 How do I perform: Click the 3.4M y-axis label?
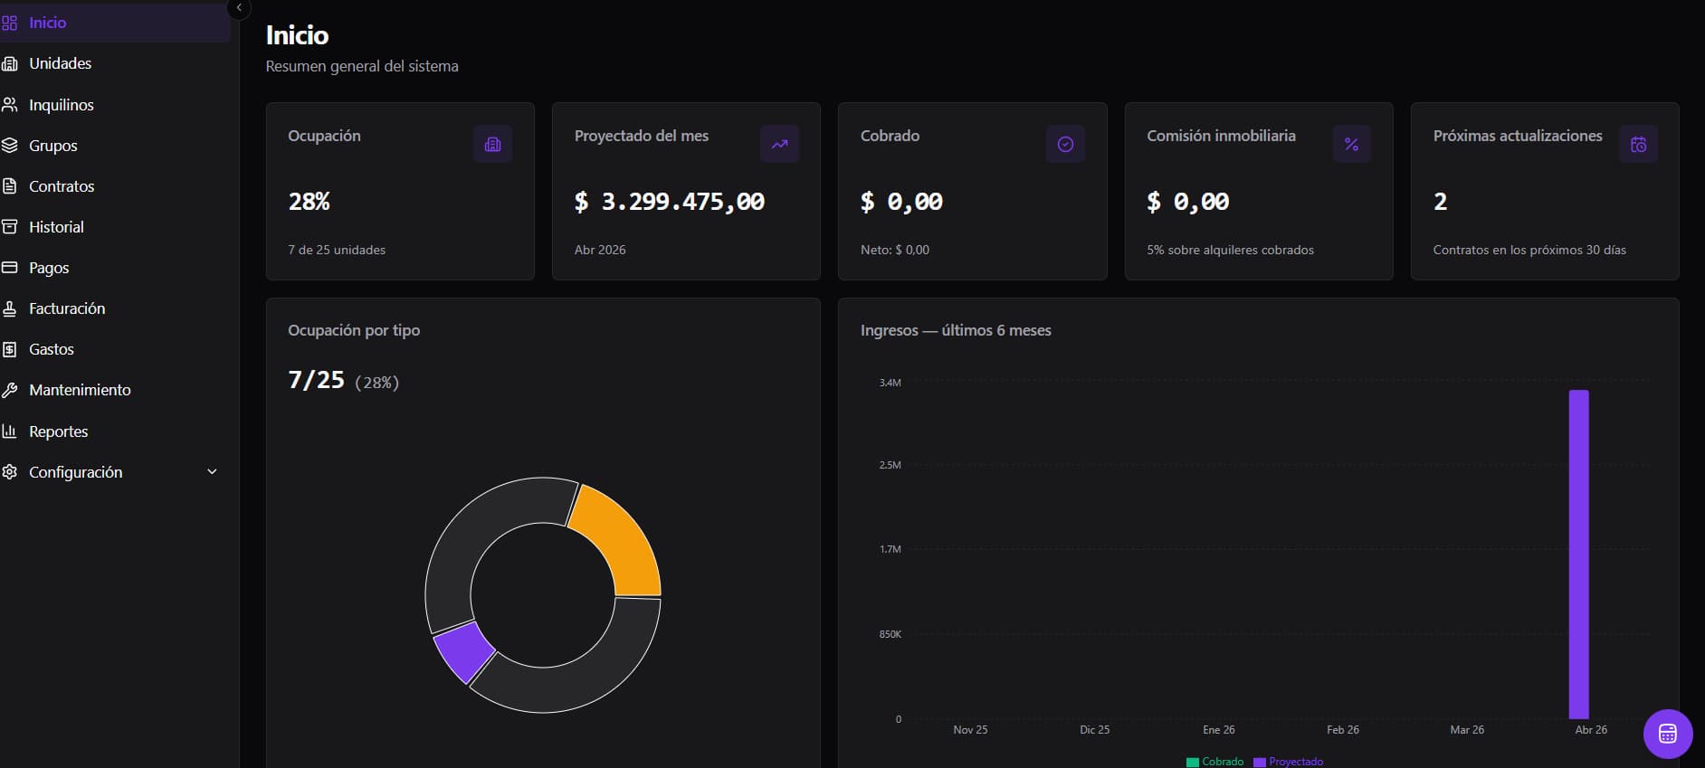point(890,383)
